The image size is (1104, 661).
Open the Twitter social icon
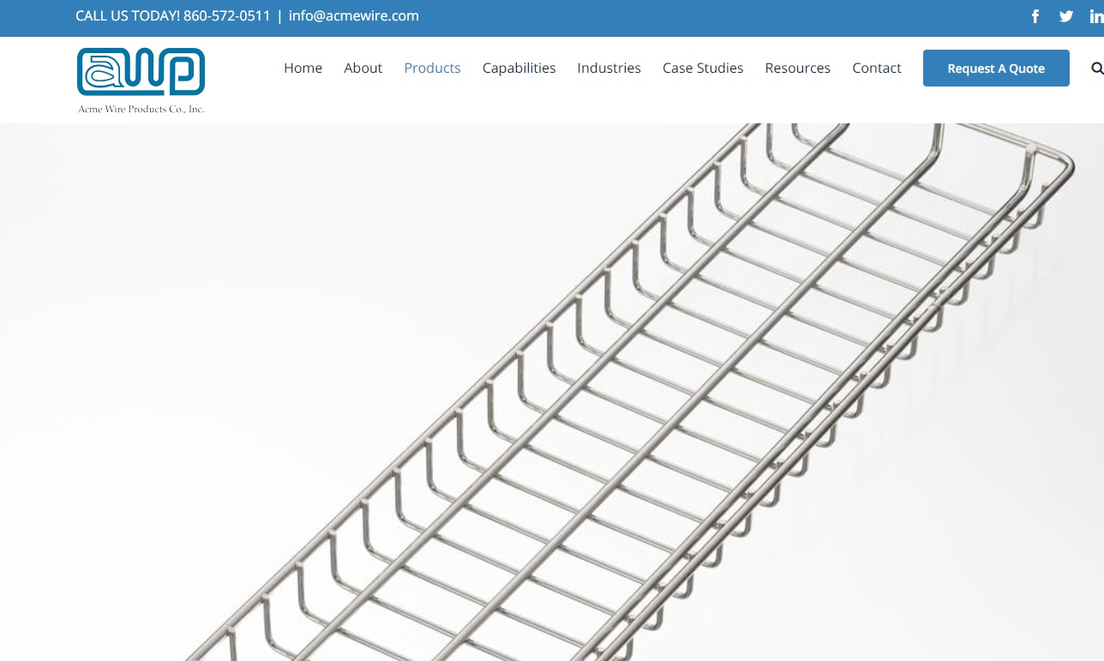pyautogui.click(x=1065, y=15)
